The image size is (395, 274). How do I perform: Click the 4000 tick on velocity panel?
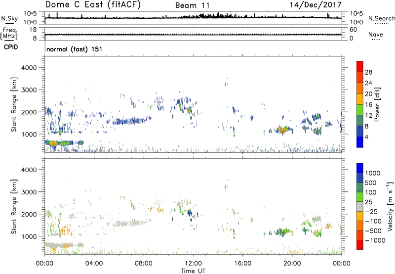[x=29, y=170]
